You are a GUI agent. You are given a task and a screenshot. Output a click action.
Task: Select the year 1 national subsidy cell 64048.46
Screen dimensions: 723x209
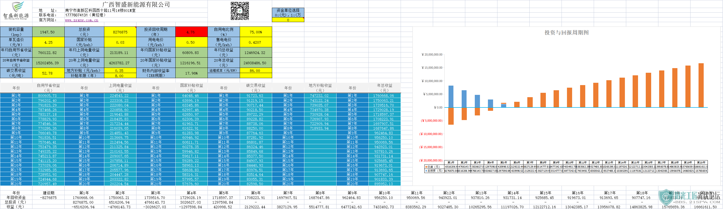191,96
